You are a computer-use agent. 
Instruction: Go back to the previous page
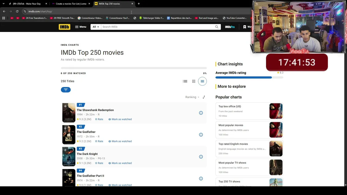(4, 11)
